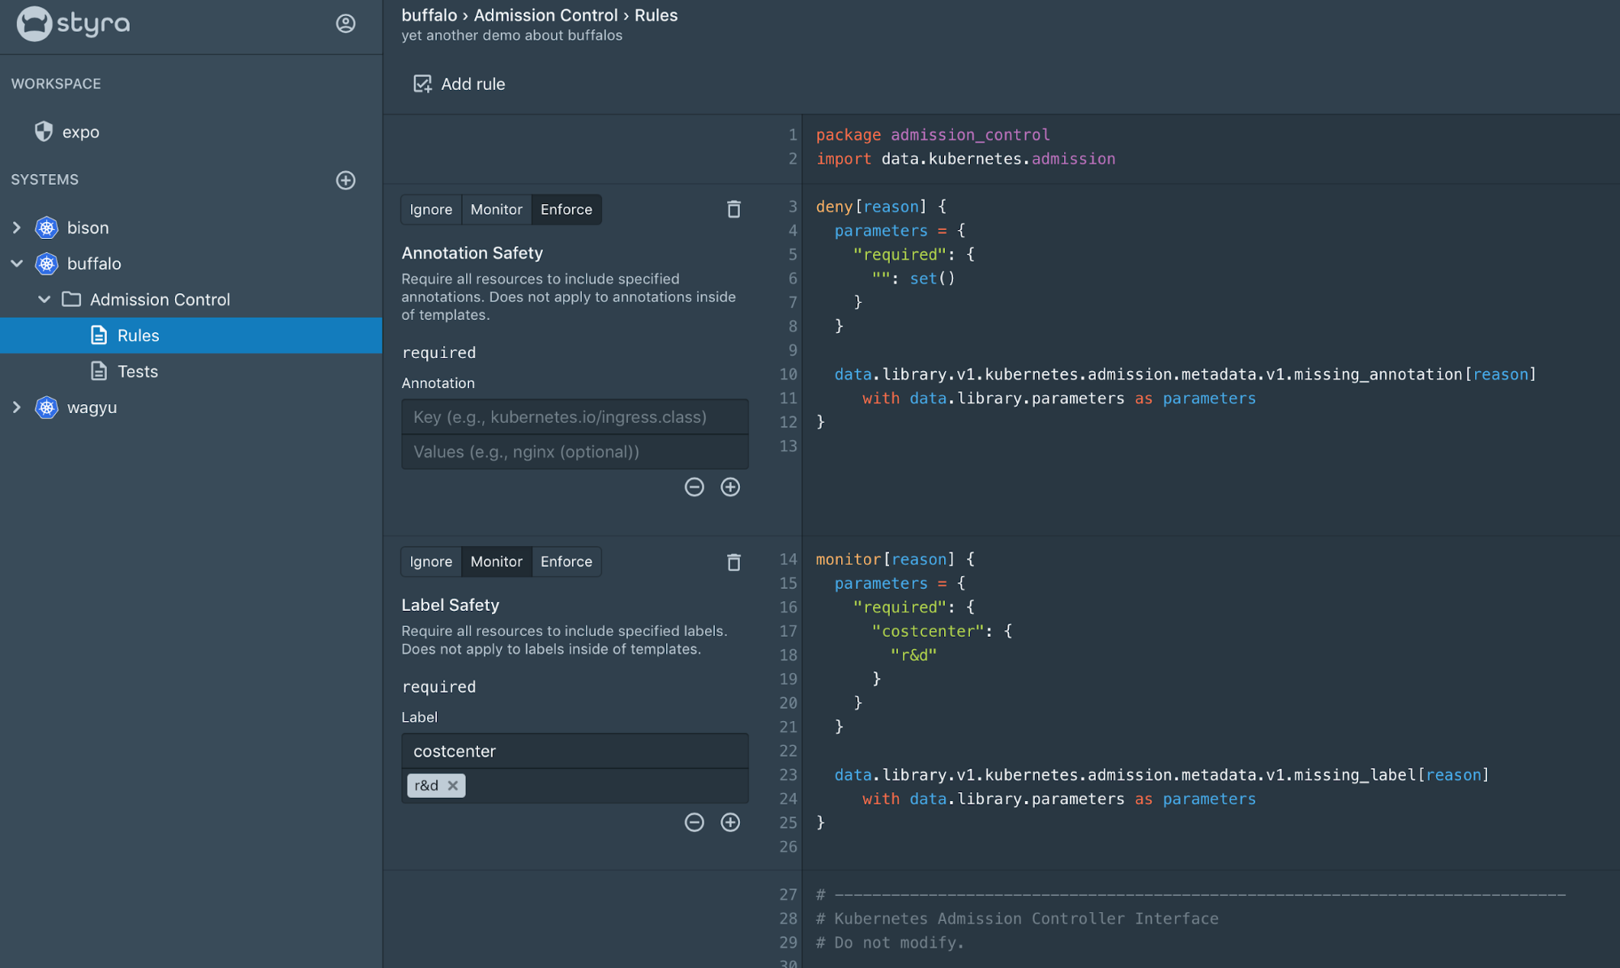Click the 'Do not modify.' comment line
Viewport: 1620px width, 968px height.
[890, 943]
